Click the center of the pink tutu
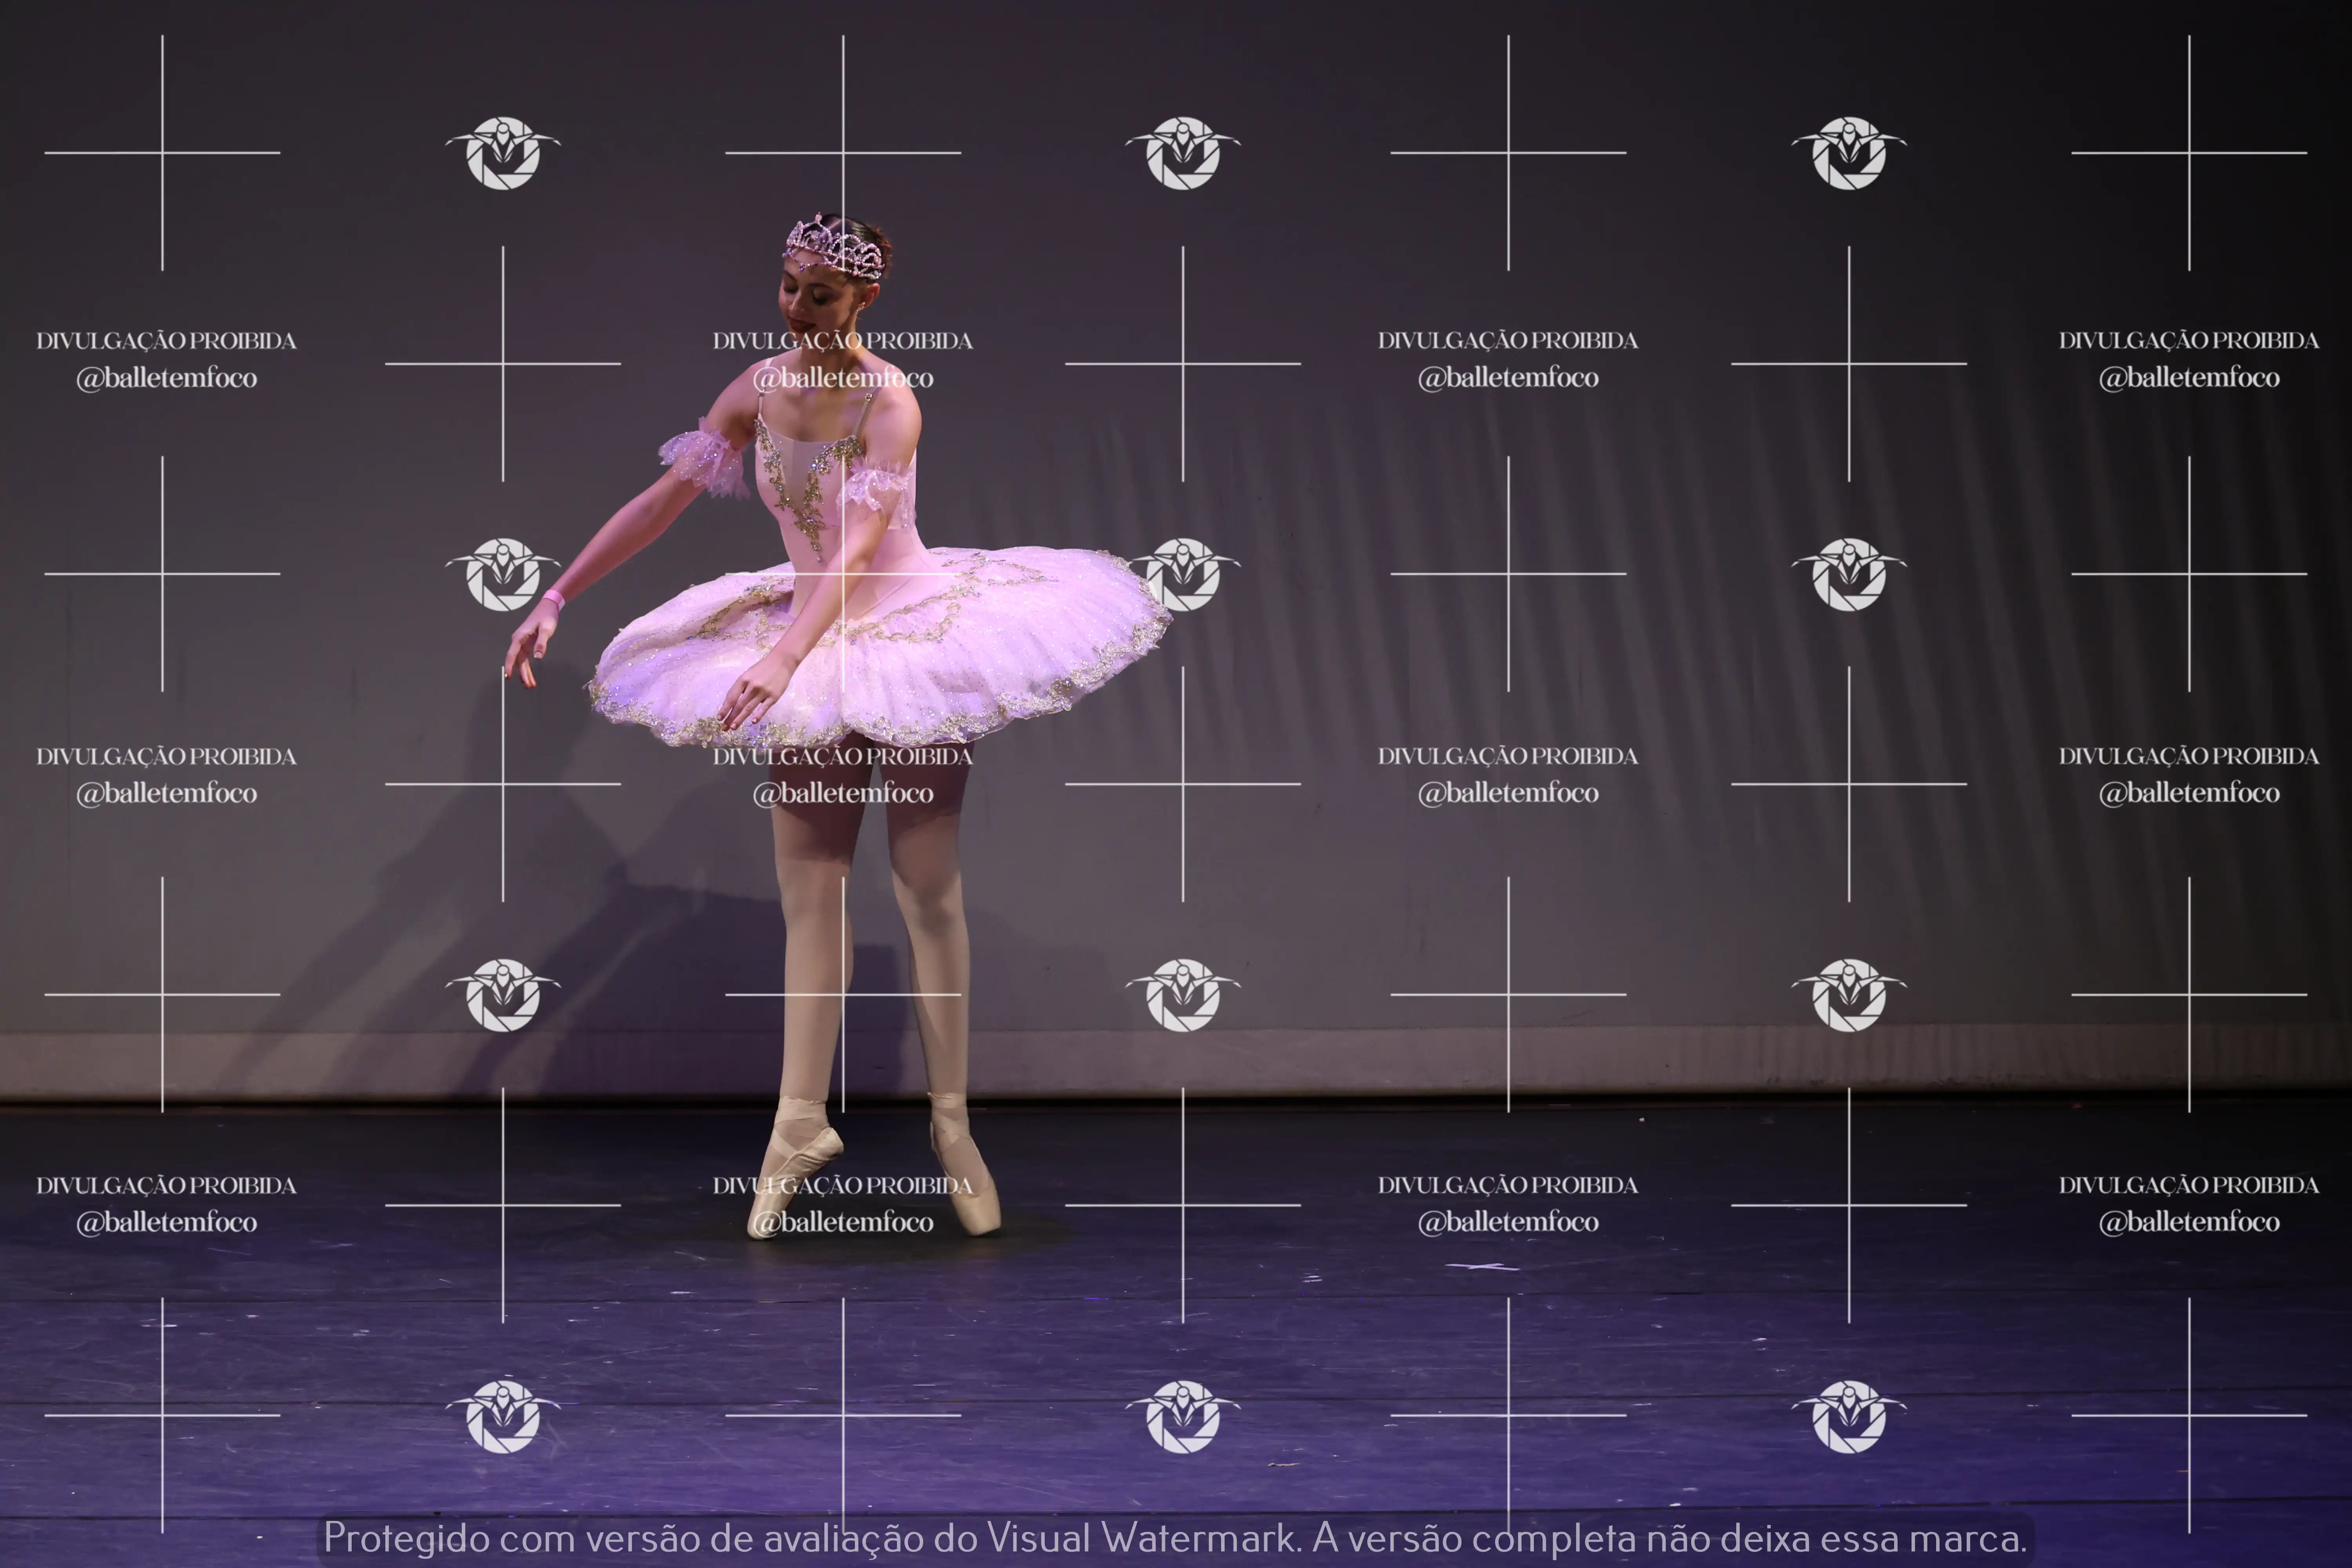Screen dimensions: 2352x1568 point(890,640)
